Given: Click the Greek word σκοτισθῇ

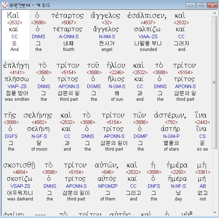Looking at the screenshot, I should (19, 165).
